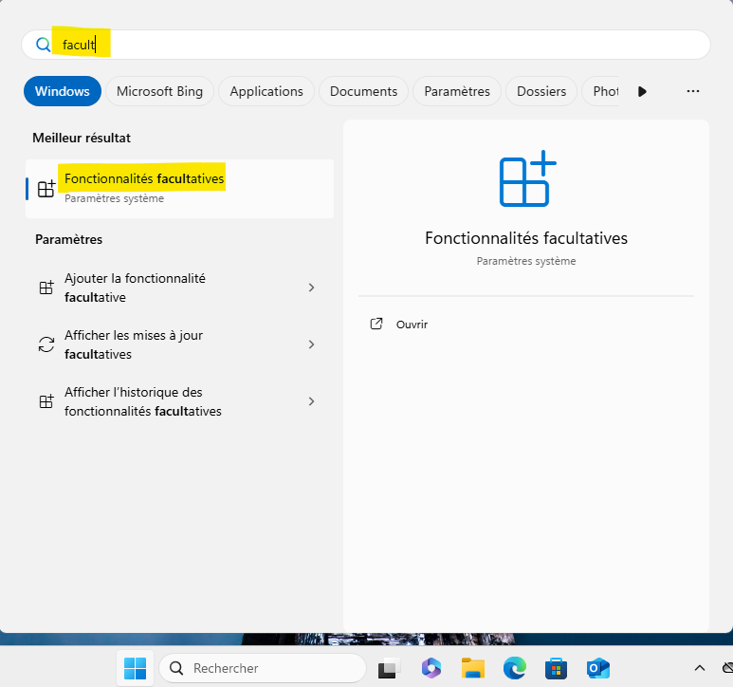Viewport: 733px width, 687px height.
Task: Click the 'Paramètres' section heading
Action: [68, 239]
